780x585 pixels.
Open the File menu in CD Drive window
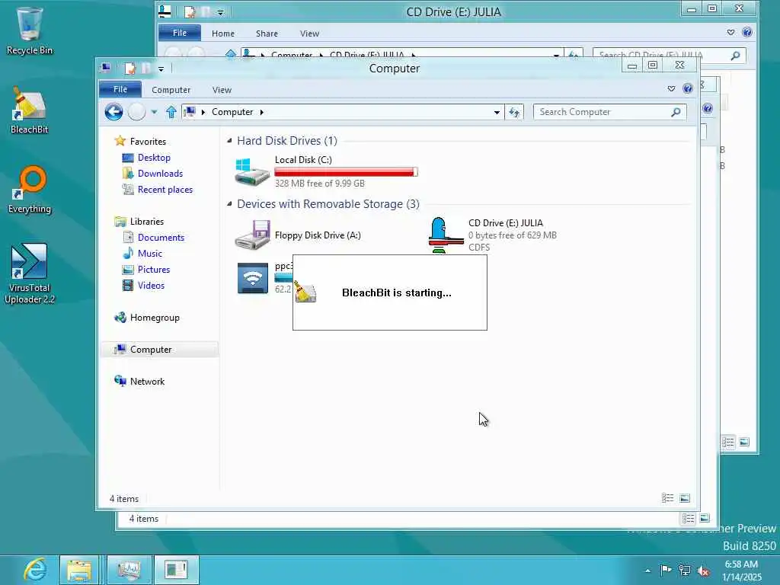click(x=180, y=33)
